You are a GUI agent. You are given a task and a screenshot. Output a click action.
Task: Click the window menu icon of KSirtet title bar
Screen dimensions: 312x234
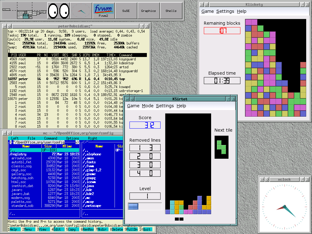128,99
